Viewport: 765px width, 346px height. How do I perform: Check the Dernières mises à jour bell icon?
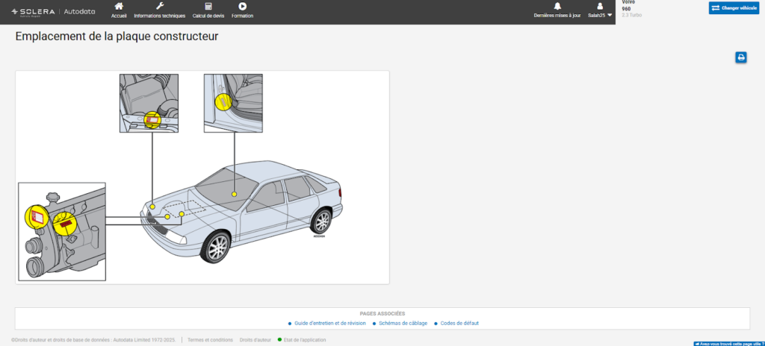tap(557, 6)
